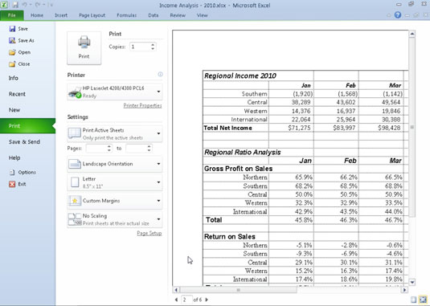
Task: Toggle Show Margins in the preview corner
Action: (414, 300)
